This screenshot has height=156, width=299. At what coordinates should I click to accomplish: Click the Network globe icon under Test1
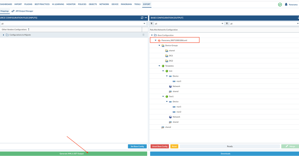pyautogui.click(x=170, y=117)
